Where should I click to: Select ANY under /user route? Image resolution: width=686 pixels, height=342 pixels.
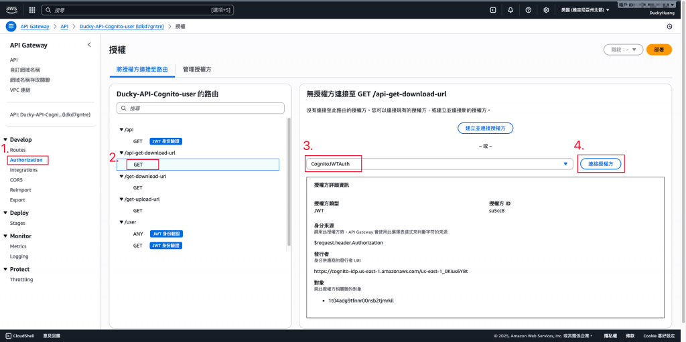point(138,234)
